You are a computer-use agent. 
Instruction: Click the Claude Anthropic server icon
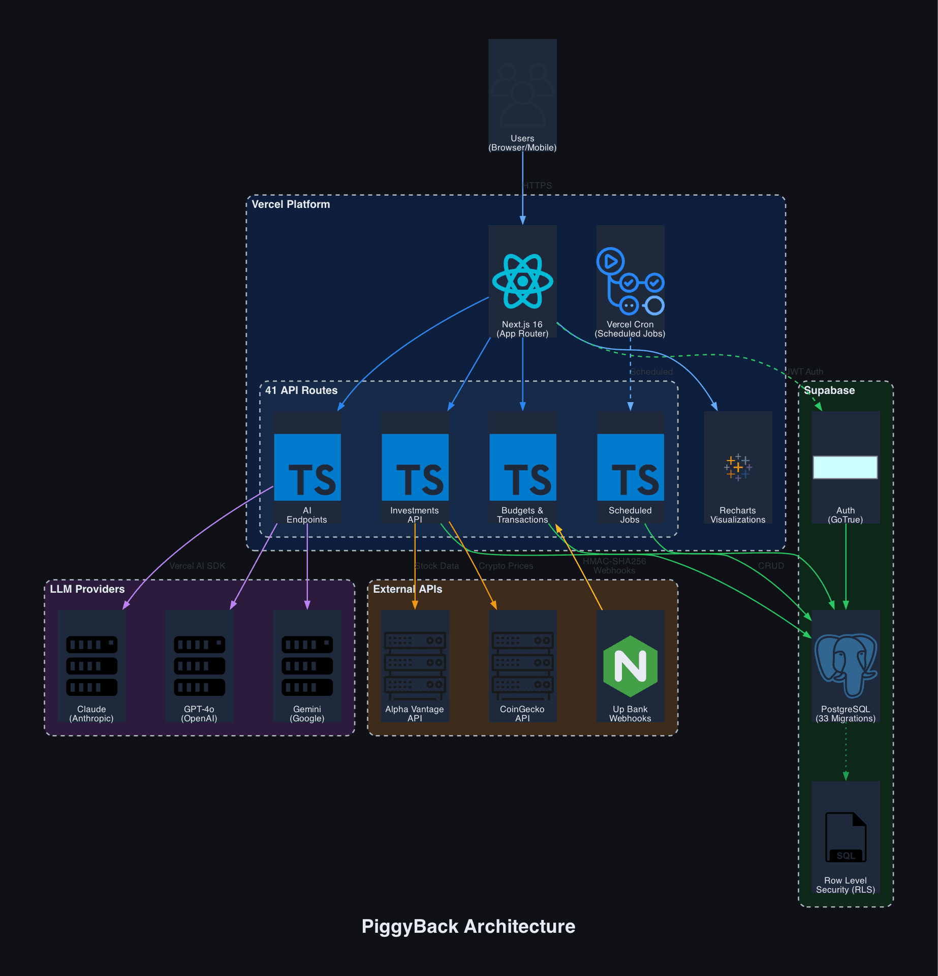[92, 665]
